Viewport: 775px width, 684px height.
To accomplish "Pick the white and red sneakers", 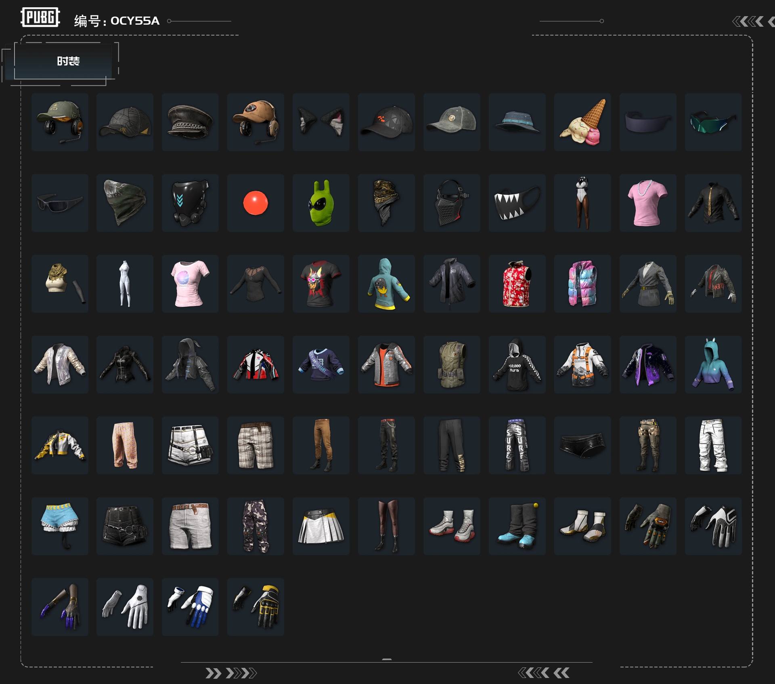I will pos(452,526).
